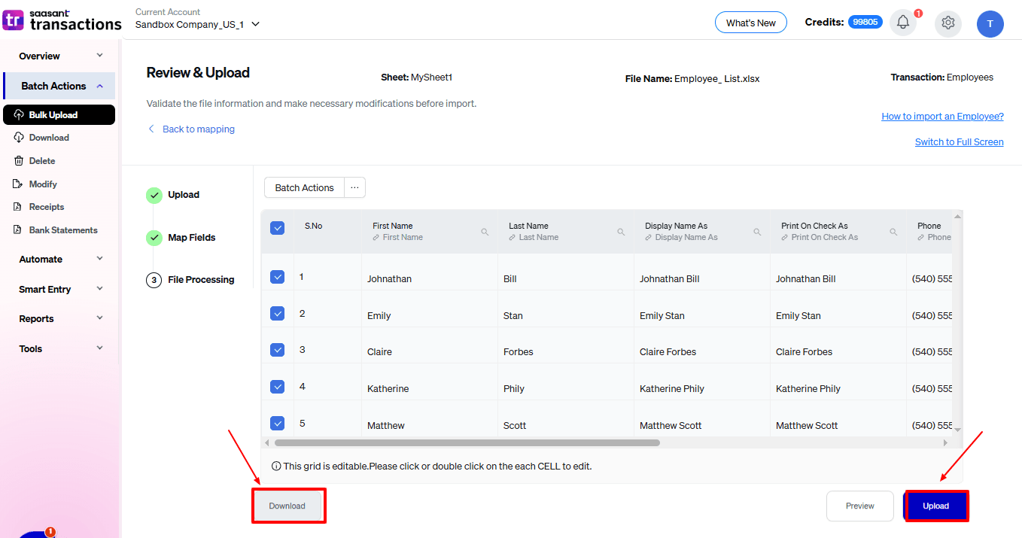Deselect row 5 for Matthew Scott
The width and height of the screenshot is (1022, 538).
tap(277, 423)
